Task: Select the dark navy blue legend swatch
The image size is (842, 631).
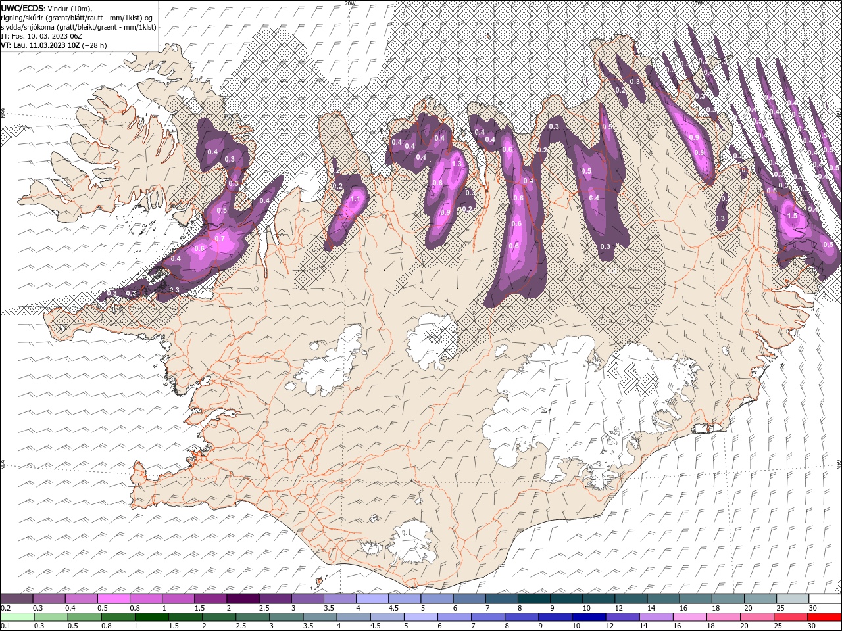Action: (x=588, y=617)
